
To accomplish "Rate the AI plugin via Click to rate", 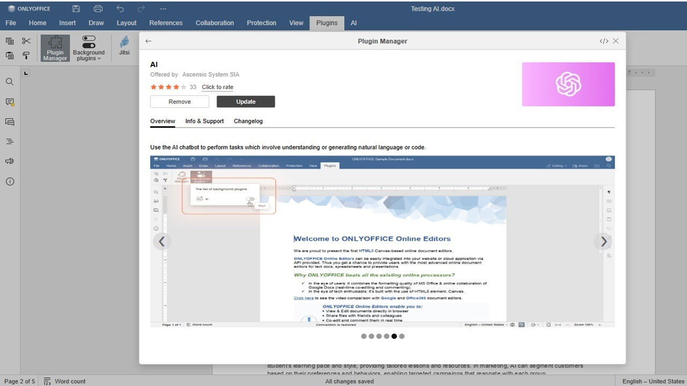I will click(x=217, y=87).
